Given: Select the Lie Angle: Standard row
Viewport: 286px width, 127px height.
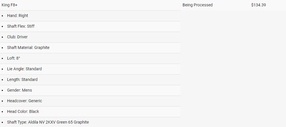Looking at the screenshot, I should pos(25,69).
